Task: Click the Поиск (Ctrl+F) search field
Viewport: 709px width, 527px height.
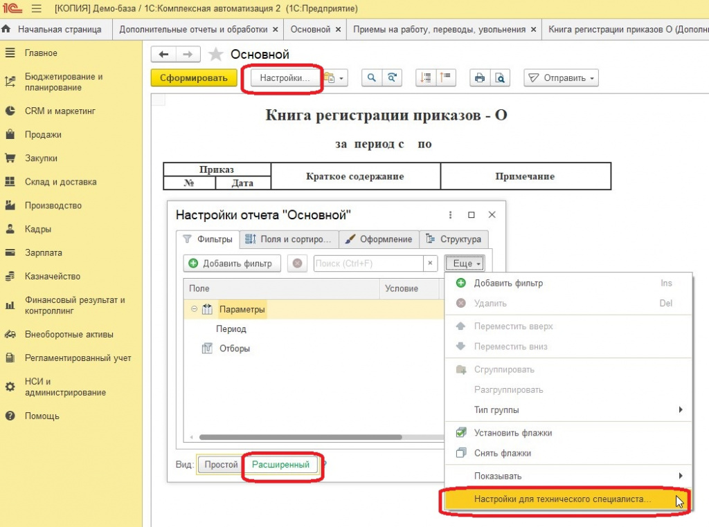Action: (368, 263)
